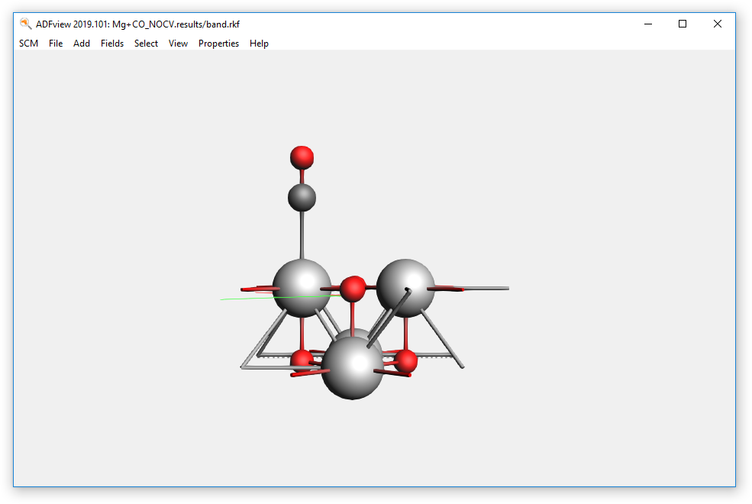This screenshot has width=752, height=504.
Task: Click the red oxygen atom between the upper magnesiums
Action: (353, 290)
